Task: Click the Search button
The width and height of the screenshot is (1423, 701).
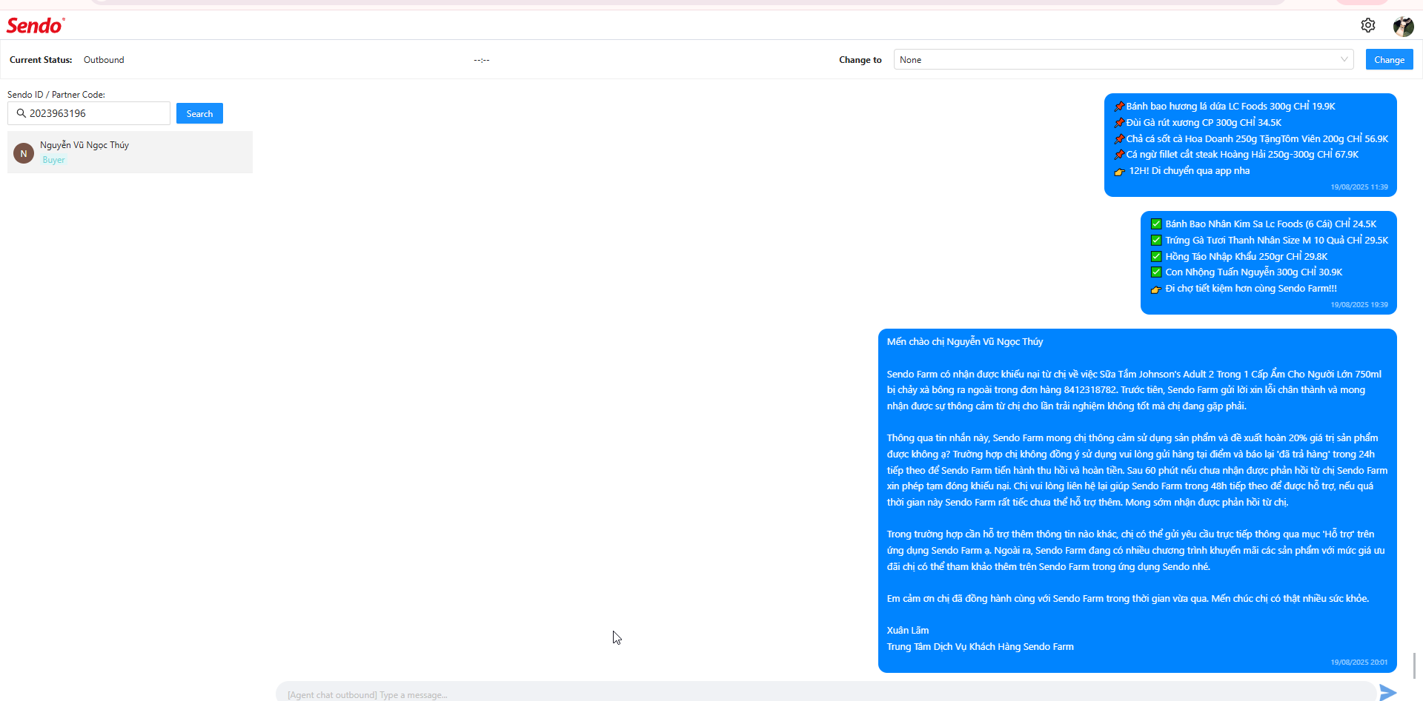Action: (199, 113)
